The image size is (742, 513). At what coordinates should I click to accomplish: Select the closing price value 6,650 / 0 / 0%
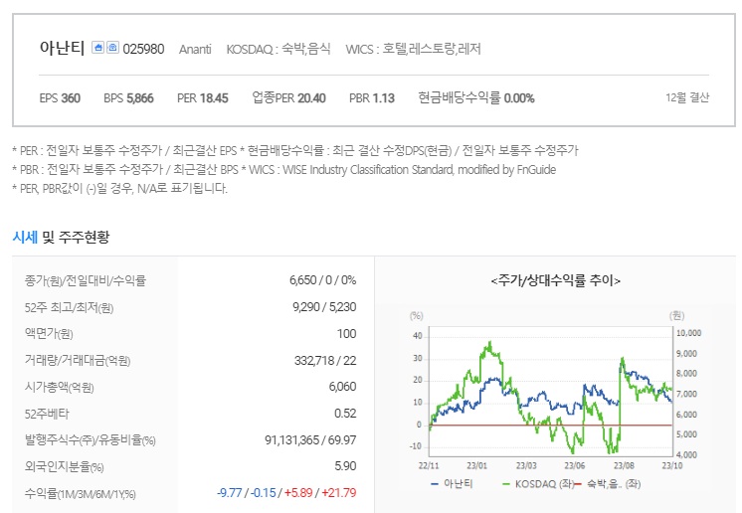coord(322,280)
